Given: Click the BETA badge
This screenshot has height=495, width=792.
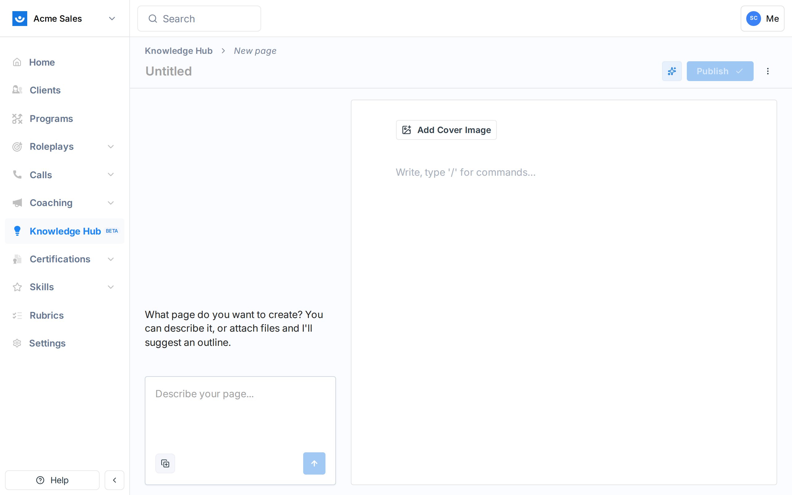Looking at the screenshot, I should coord(112,231).
